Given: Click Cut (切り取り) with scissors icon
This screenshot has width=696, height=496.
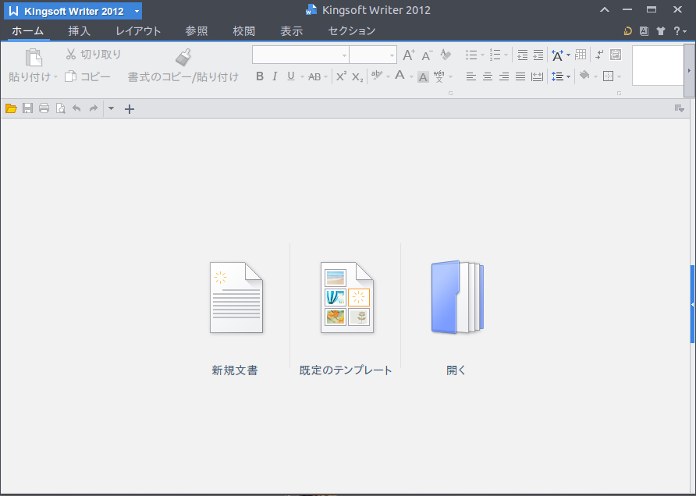Looking at the screenshot, I should [93, 54].
